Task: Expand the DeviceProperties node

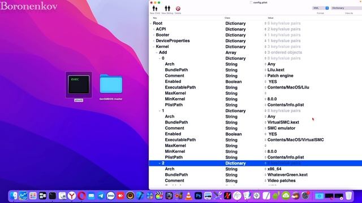Action: click(154, 41)
